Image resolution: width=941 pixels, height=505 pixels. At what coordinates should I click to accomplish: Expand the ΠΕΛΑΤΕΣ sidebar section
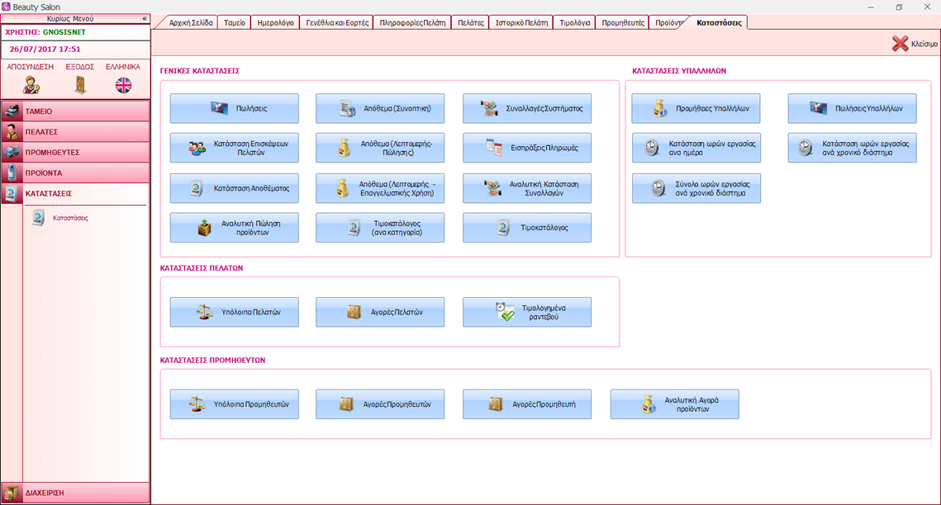click(x=76, y=131)
